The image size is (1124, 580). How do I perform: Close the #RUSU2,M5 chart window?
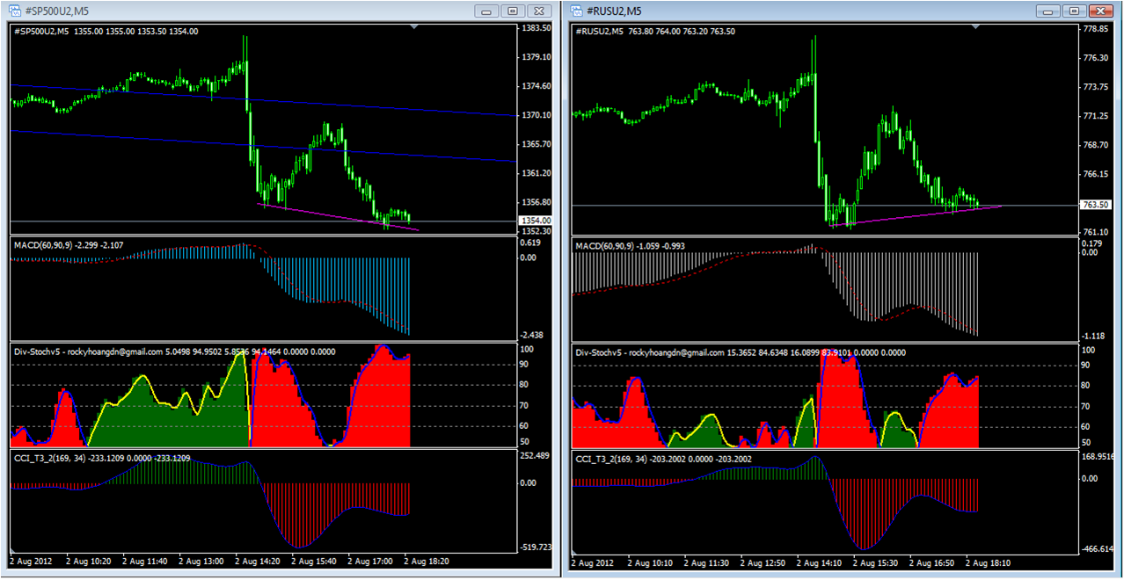click(x=1099, y=11)
